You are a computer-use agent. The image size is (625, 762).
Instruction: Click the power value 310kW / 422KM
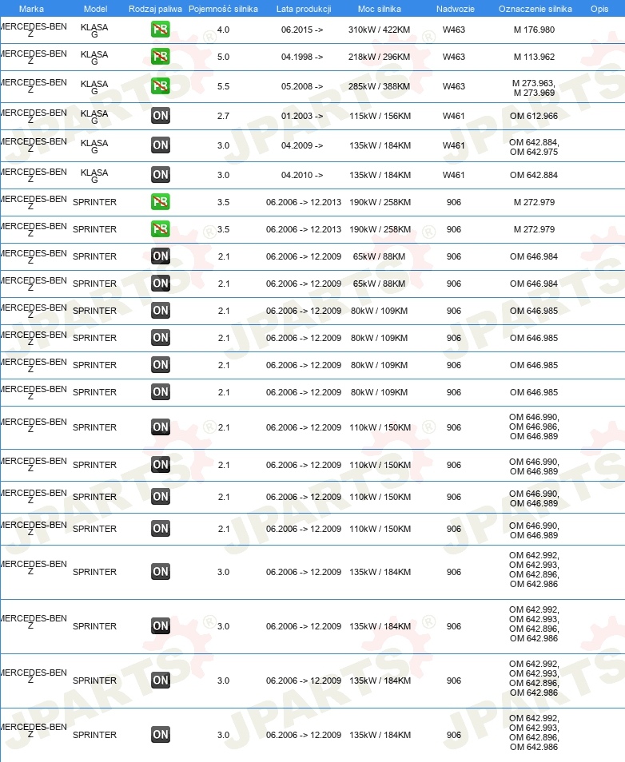pyautogui.click(x=380, y=30)
